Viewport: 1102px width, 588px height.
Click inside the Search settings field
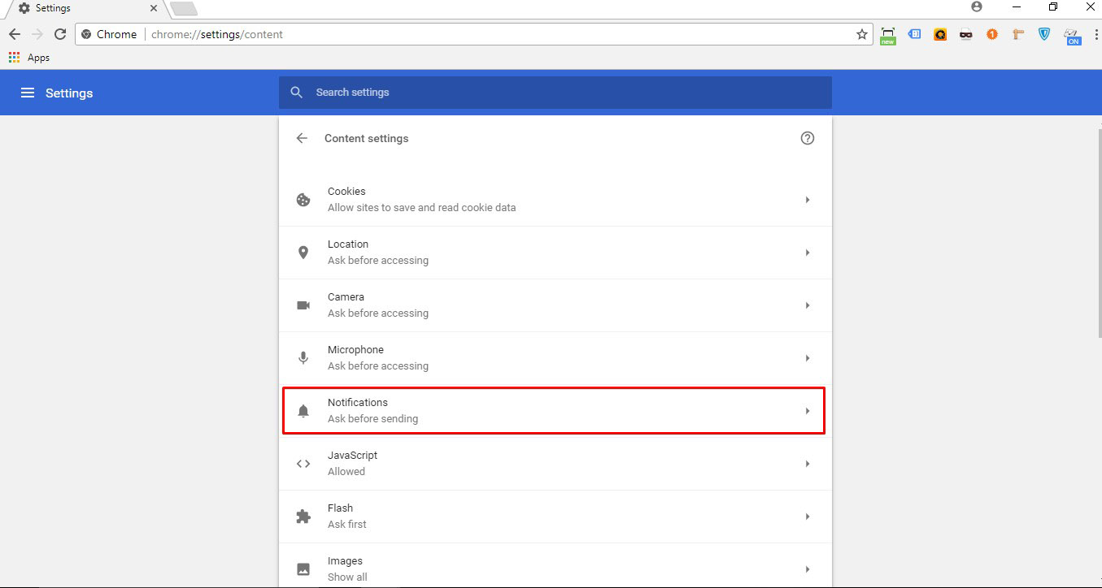[488, 92]
